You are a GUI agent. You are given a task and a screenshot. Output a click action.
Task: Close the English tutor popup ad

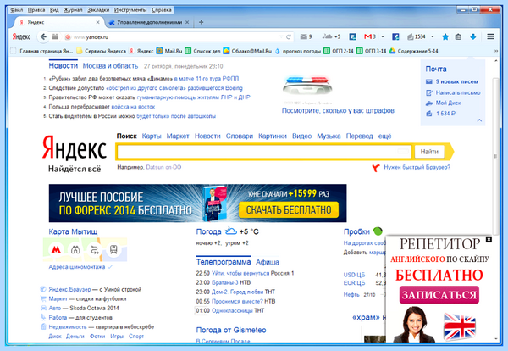489,239
